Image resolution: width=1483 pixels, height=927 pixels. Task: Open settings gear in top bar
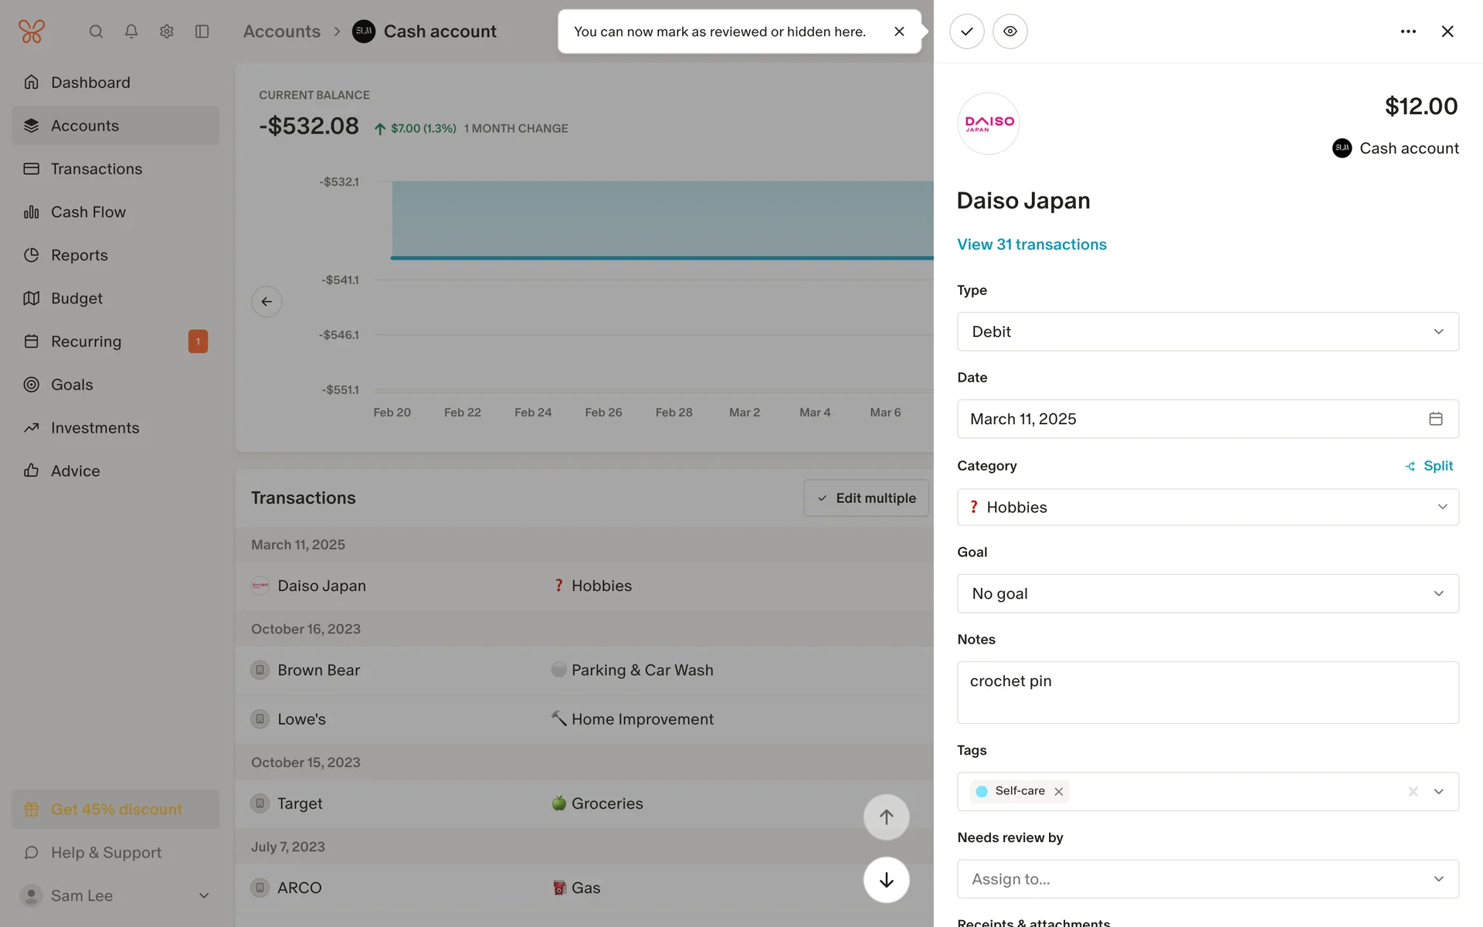click(x=167, y=32)
